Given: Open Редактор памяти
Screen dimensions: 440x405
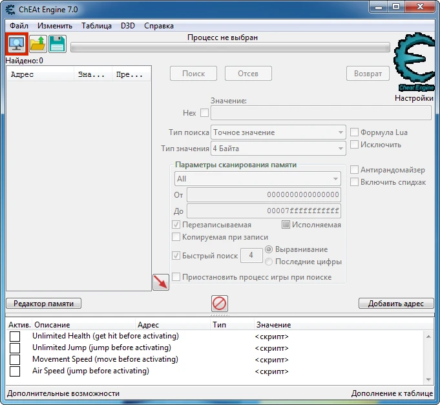Looking at the screenshot, I should click(43, 304).
